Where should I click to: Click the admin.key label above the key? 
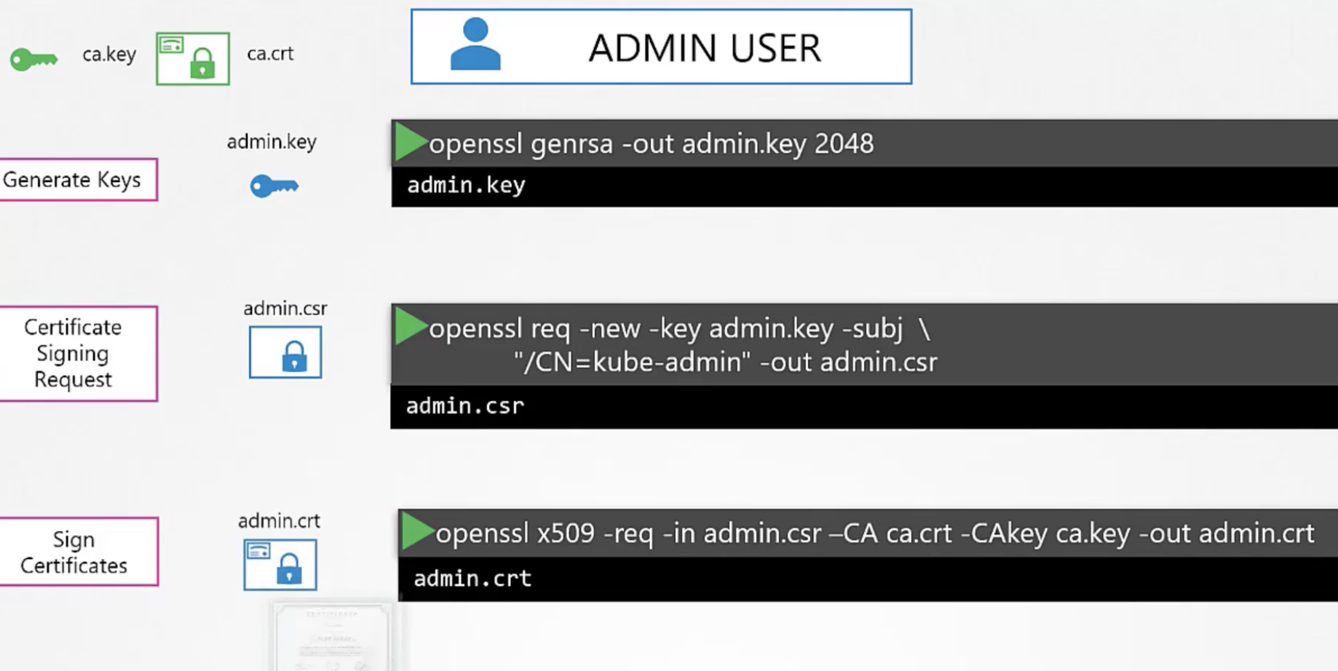coord(272,142)
